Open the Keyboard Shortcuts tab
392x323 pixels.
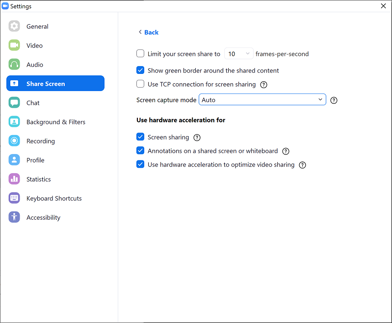[x=54, y=198]
